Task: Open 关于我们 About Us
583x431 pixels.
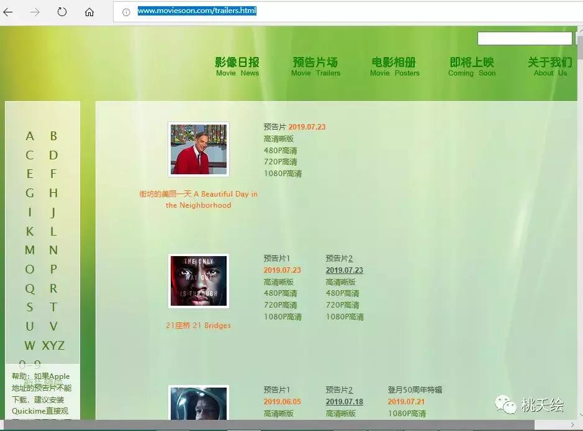Action: [x=550, y=66]
